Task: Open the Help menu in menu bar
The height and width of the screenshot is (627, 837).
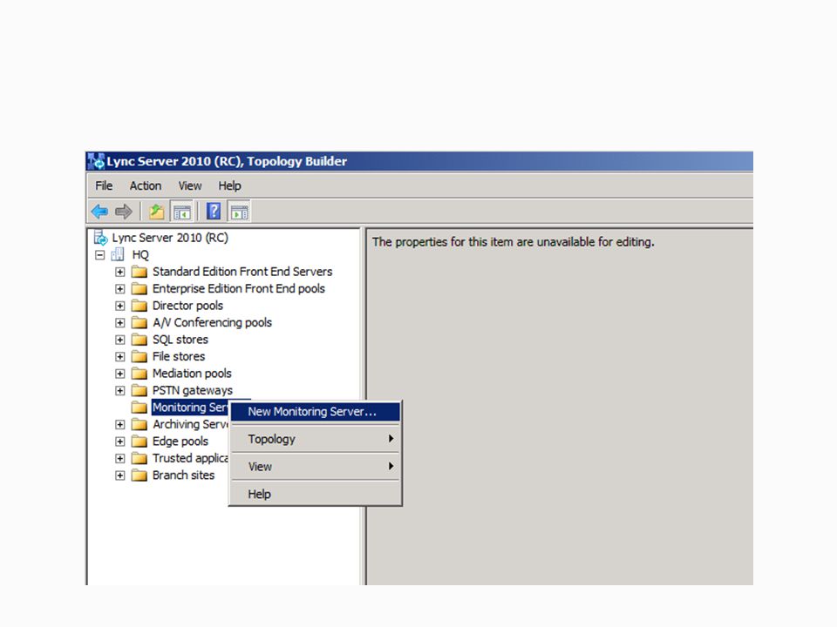Action: [x=229, y=185]
